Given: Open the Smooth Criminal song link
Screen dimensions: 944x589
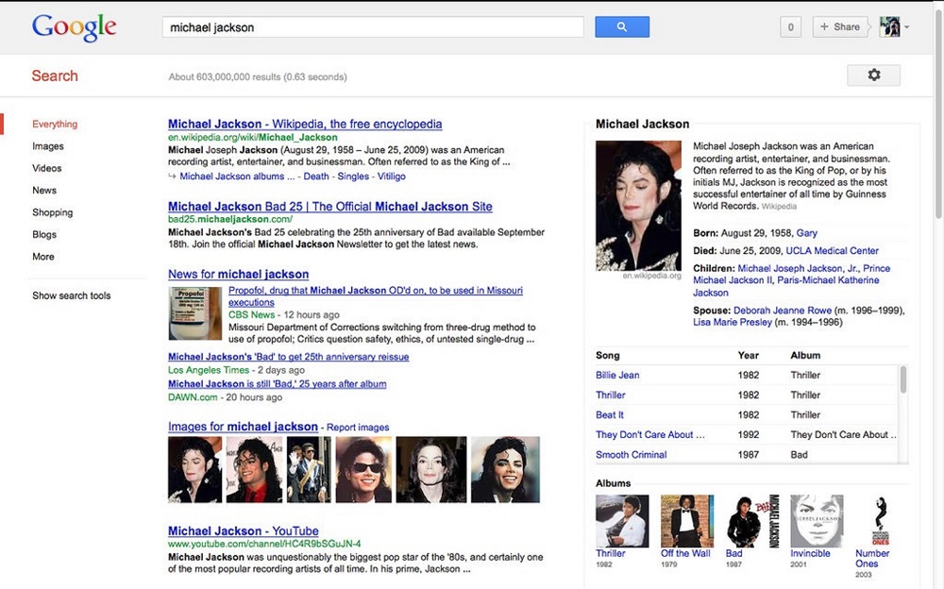Looking at the screenshot, I should 631,455.
